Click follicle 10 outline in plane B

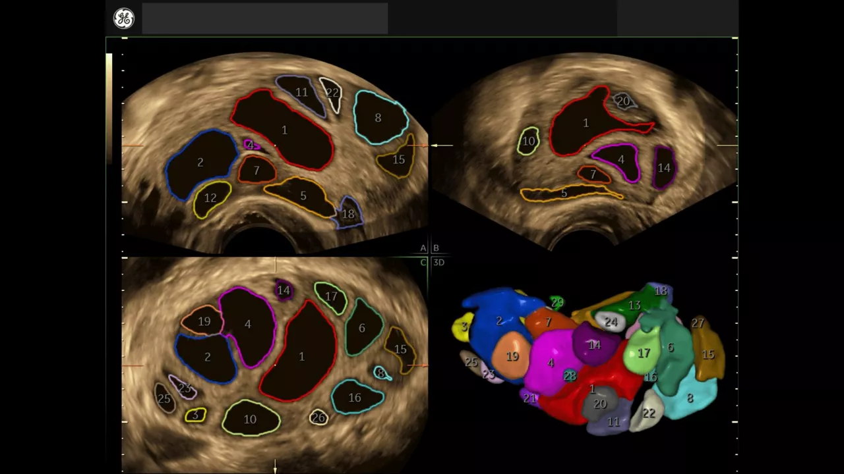click(x=528, y=141)
